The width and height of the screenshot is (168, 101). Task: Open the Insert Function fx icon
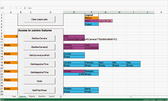(x=25, y=8)
